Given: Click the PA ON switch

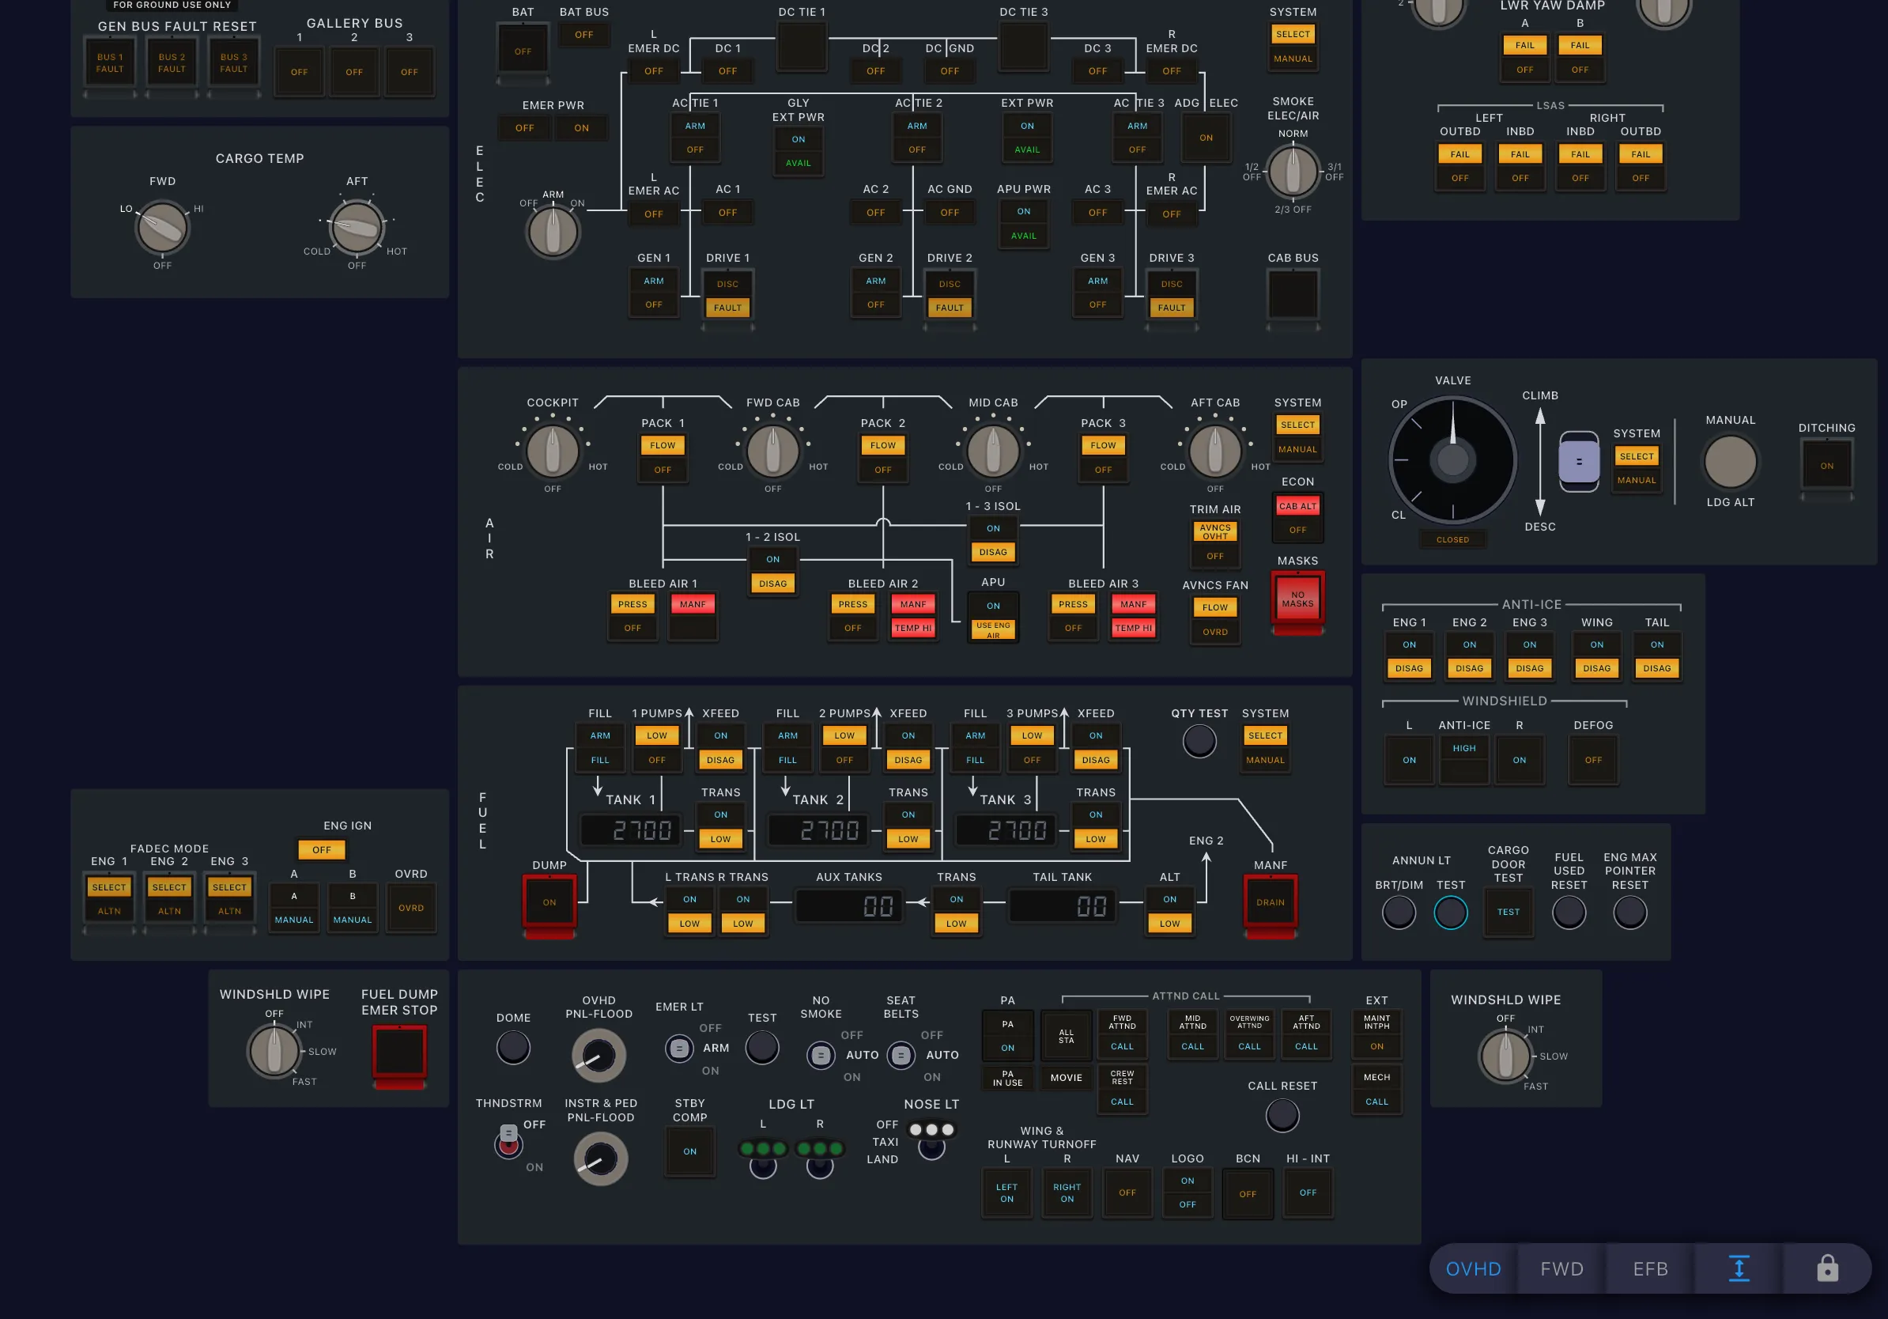Looking at the screenshot, I should click(1006, 1035).
